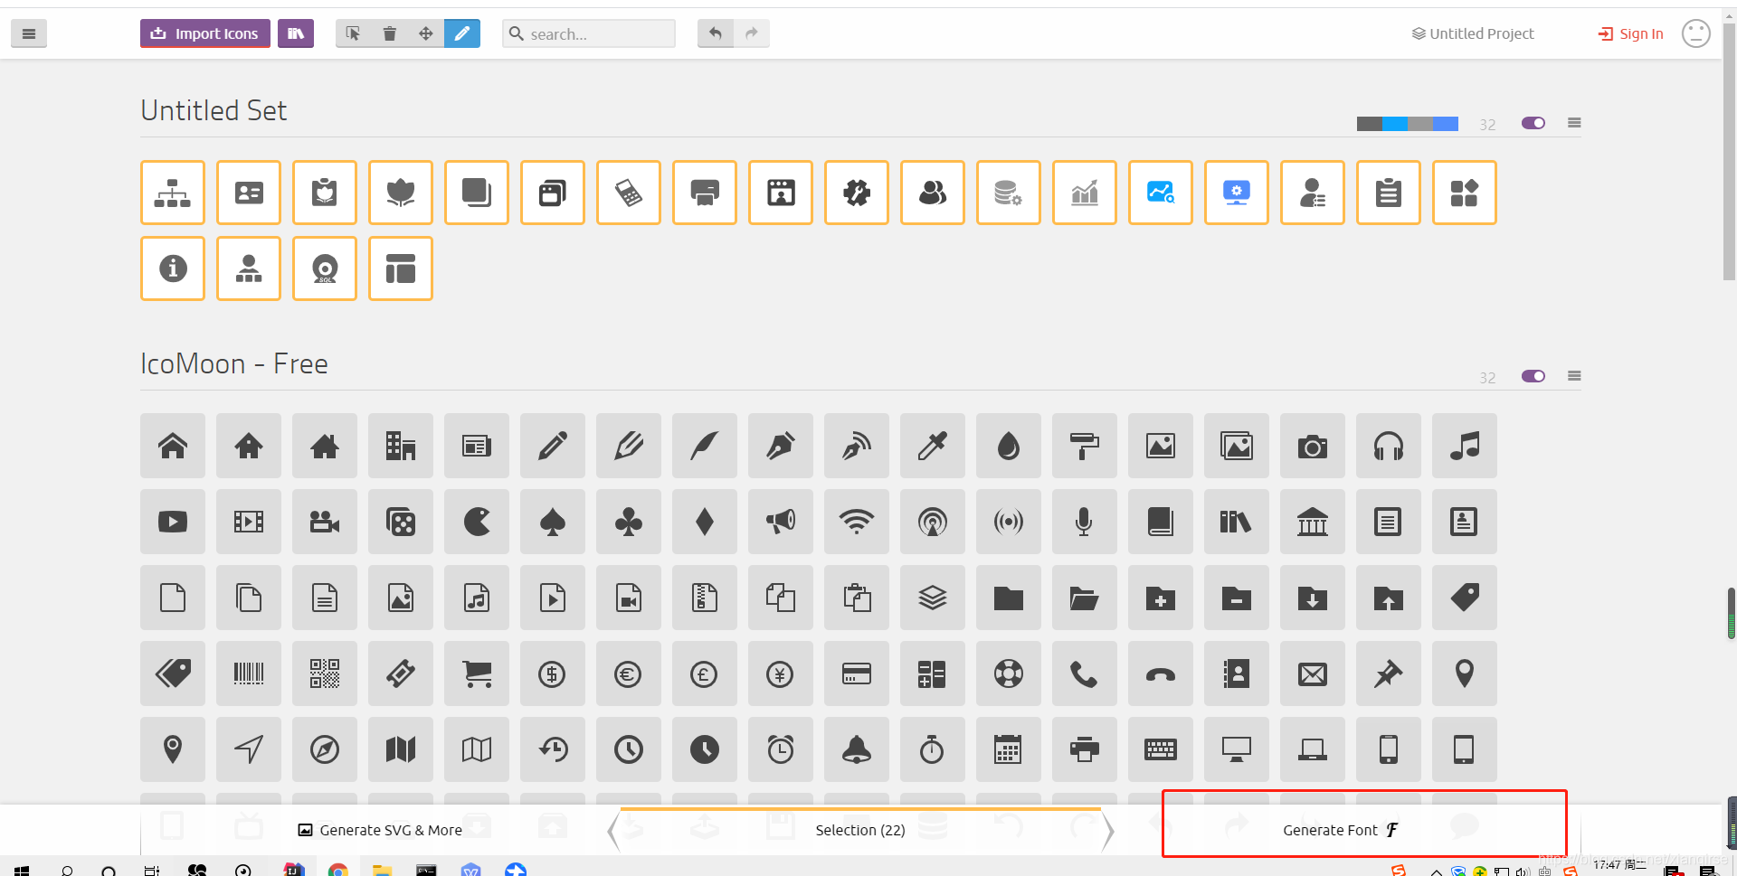Click Generate Font tab

pos(1341,830)
